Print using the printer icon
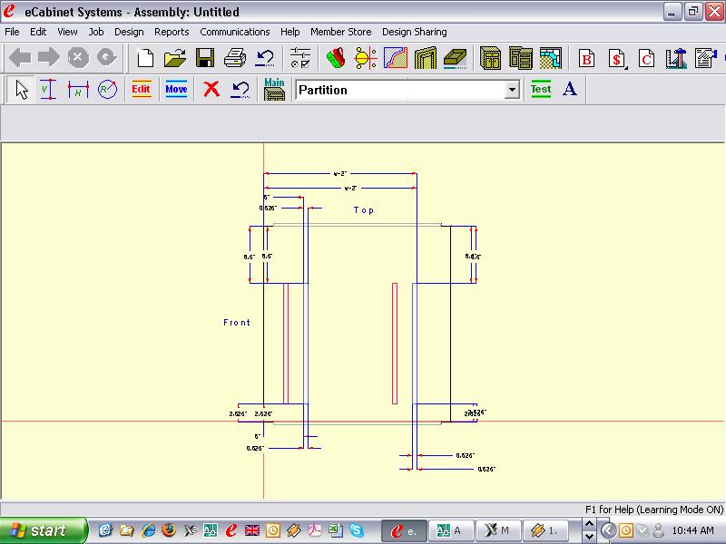This screenshot has width=726, height=544. [x=235, y=58]
